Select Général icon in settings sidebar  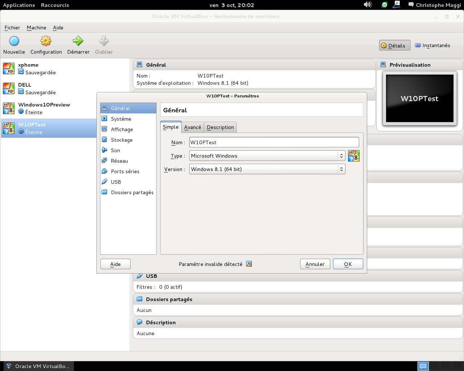[x=104, y=108]
